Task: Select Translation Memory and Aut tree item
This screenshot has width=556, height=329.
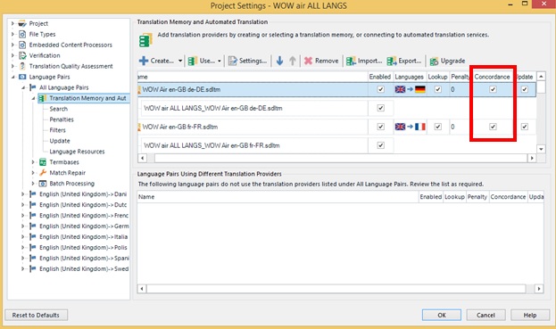Action: (87, 98)
